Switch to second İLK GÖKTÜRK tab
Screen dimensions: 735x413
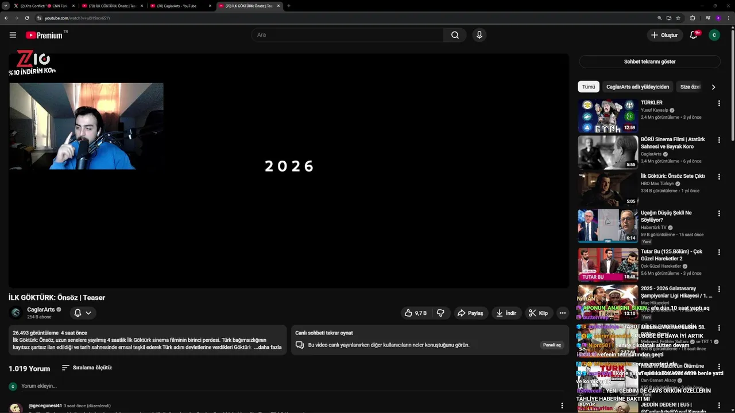249,6
